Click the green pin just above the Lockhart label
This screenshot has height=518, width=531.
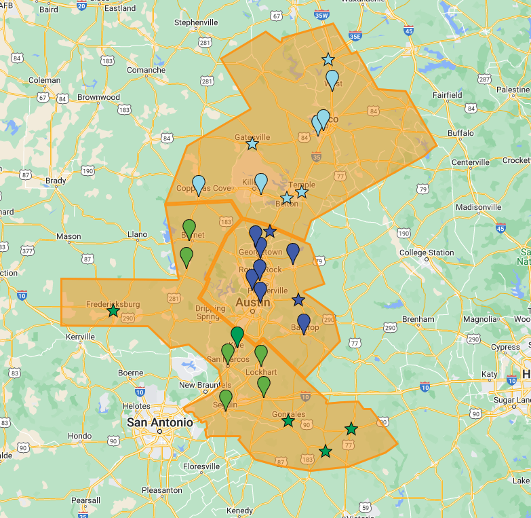(261, 356)
